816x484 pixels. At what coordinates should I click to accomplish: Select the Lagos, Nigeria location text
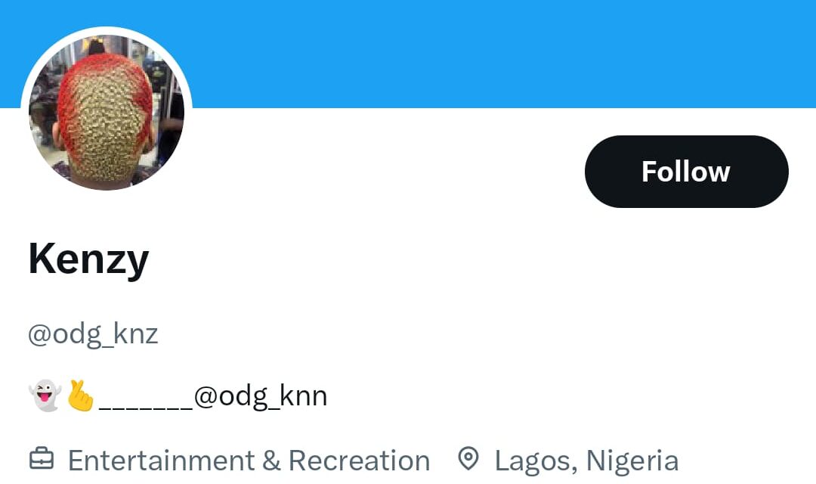587,459
